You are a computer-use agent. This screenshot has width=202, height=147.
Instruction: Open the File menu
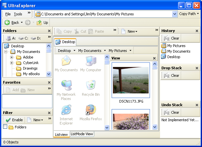[x=8, y=14]
